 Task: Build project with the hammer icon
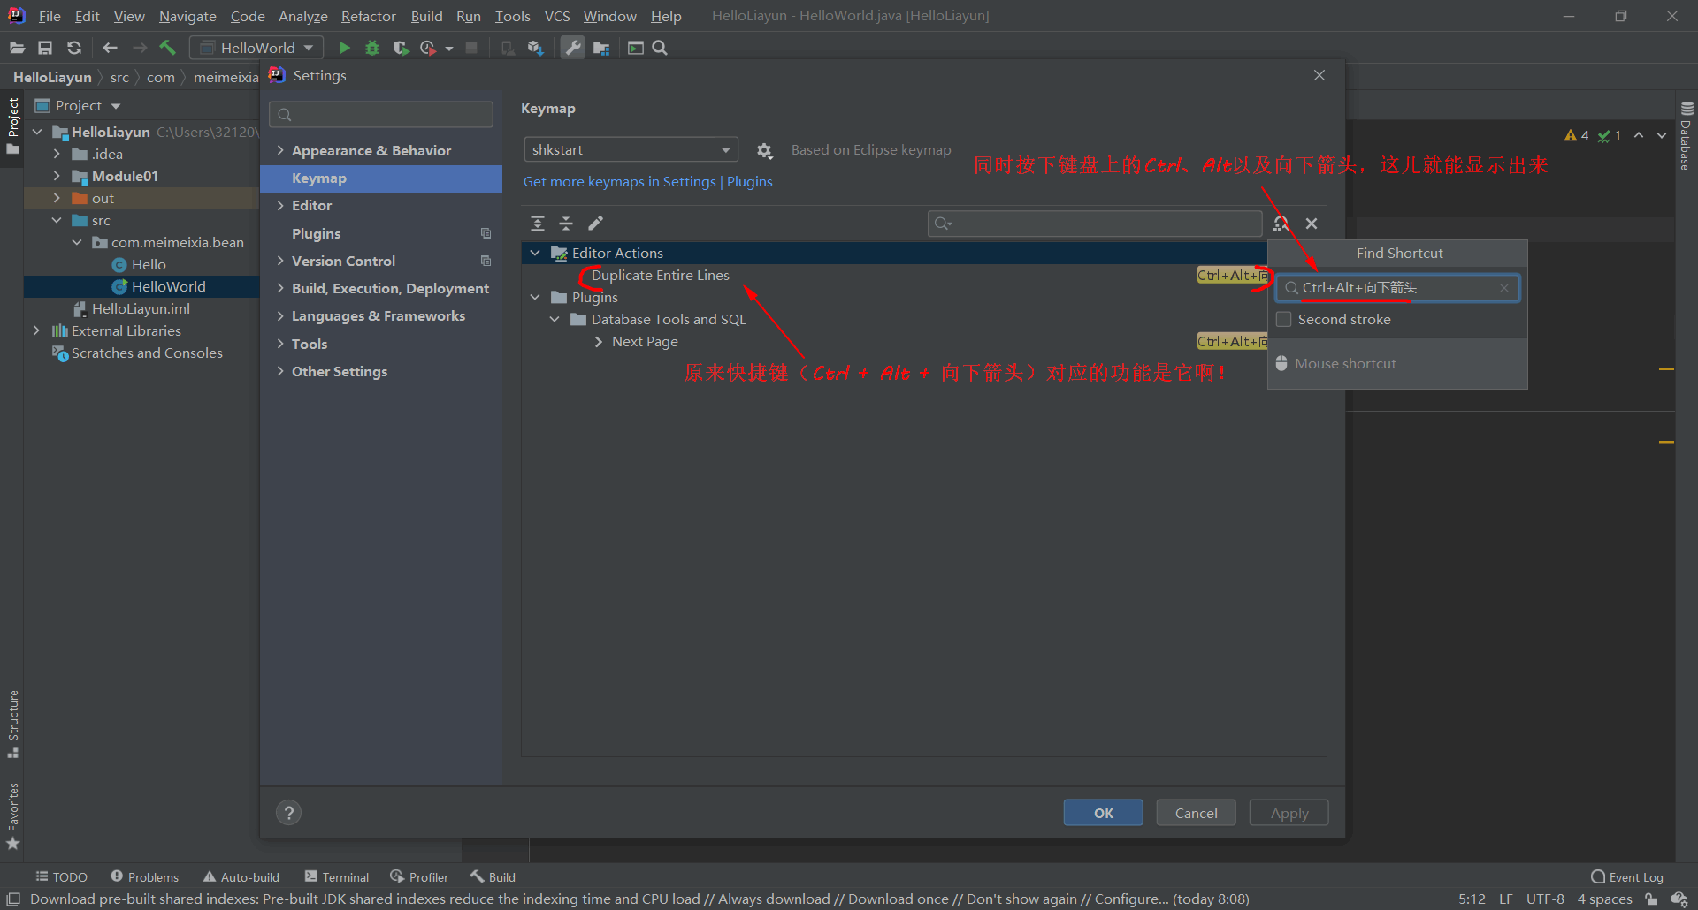pyautogui.click(x=167, y=48)
